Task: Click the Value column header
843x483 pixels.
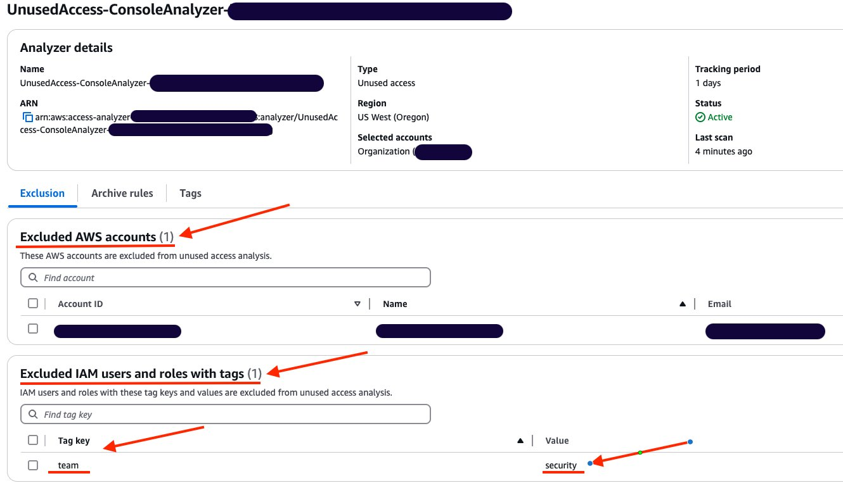Action: (556, 440)
